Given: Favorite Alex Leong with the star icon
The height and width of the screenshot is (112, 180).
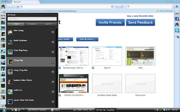Looking at the screenshot, I should [53, 32].
